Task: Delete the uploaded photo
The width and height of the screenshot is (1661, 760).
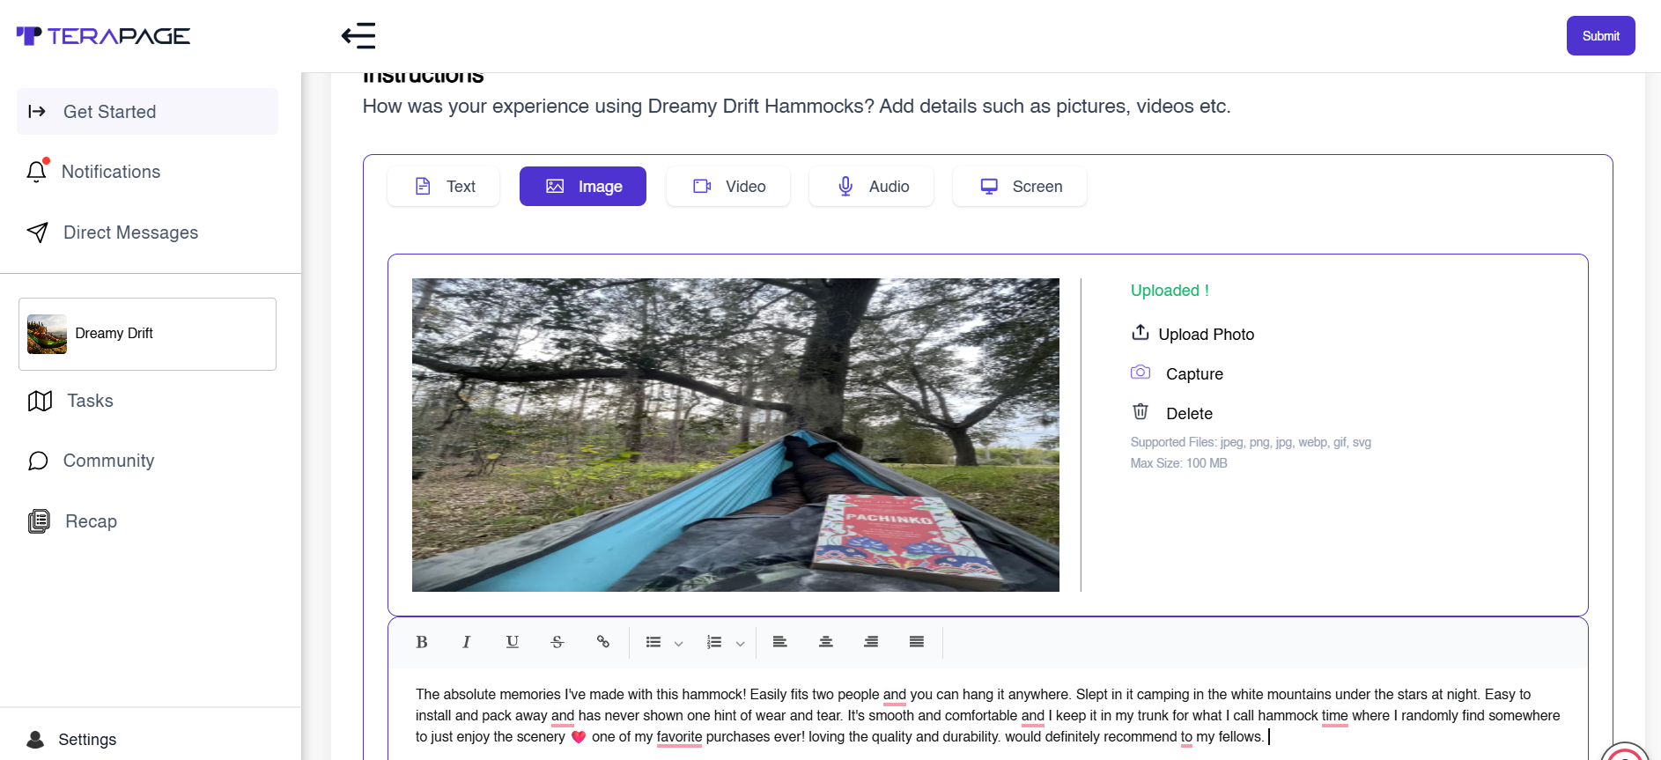Action: click(x=1187, y=413)
